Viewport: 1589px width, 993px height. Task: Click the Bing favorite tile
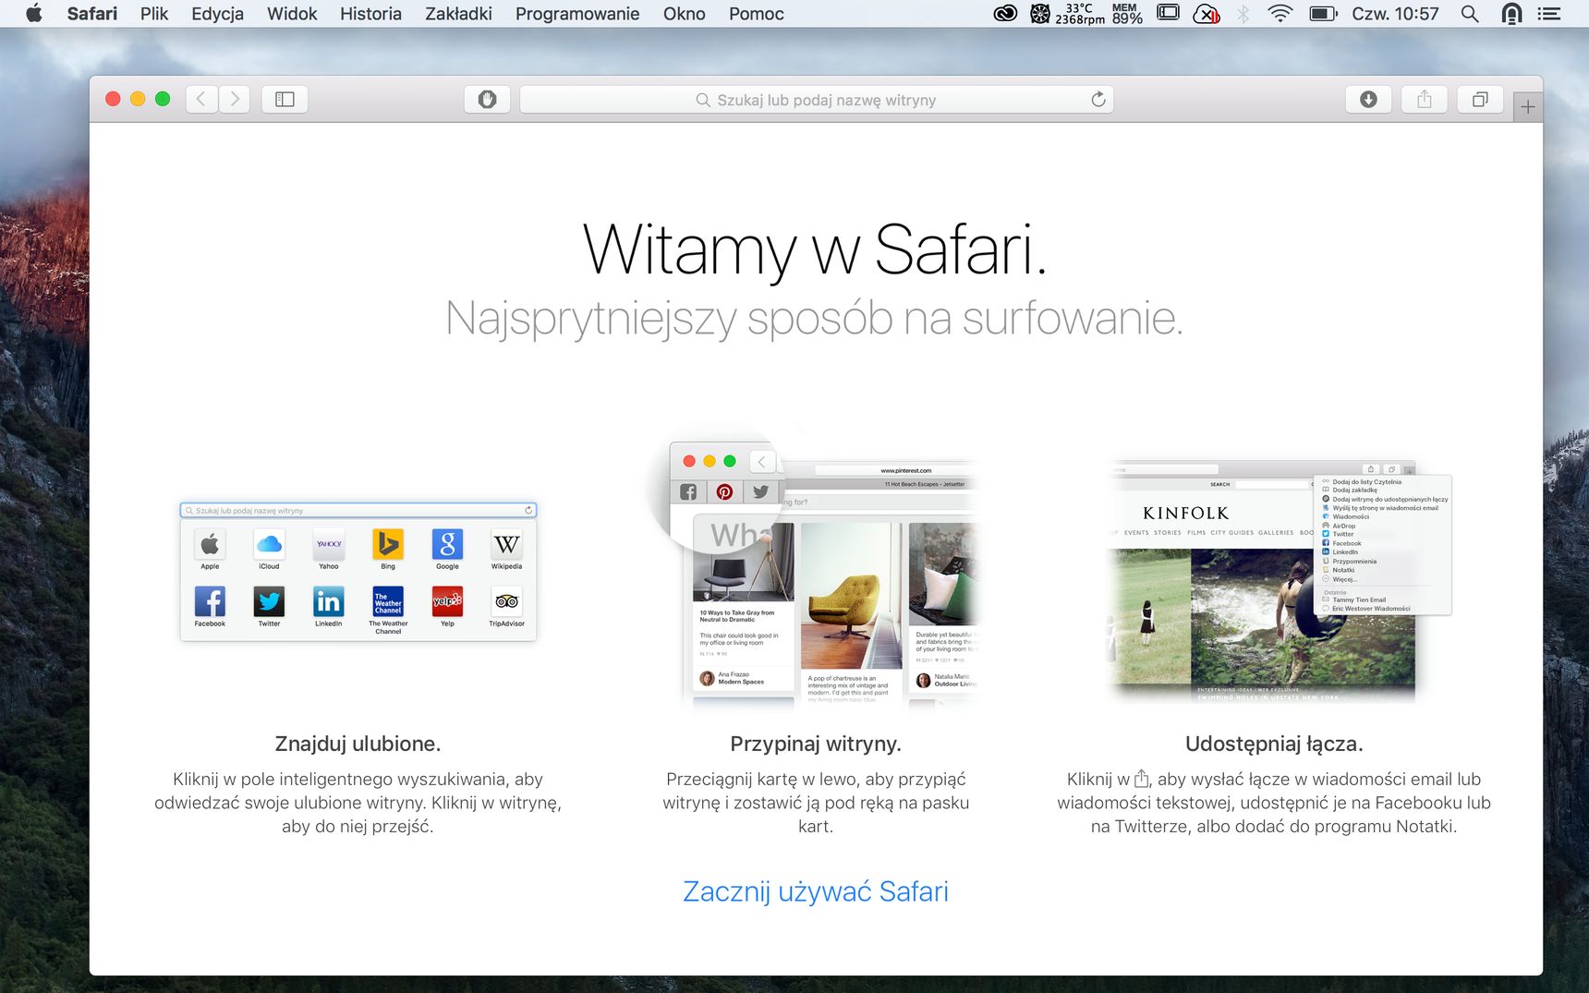click(388, 550)
